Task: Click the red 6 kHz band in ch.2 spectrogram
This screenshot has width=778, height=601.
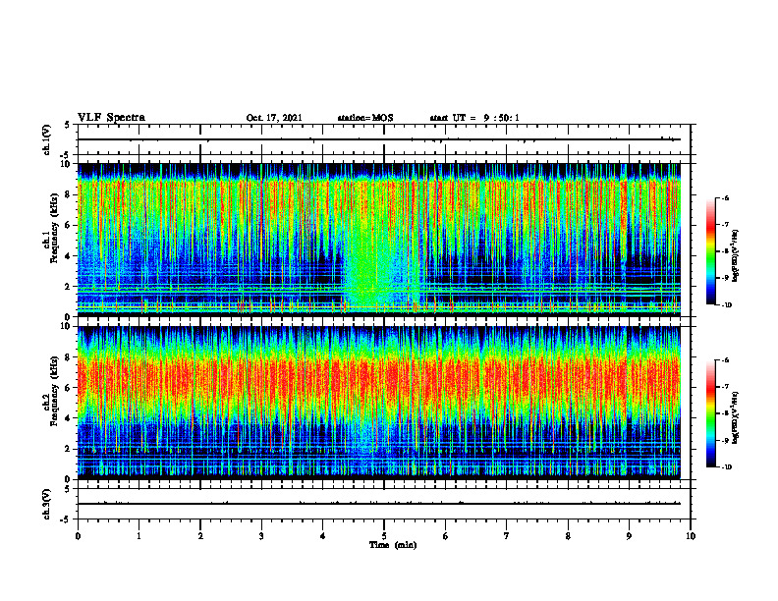Action: click(x=378, y=381)
